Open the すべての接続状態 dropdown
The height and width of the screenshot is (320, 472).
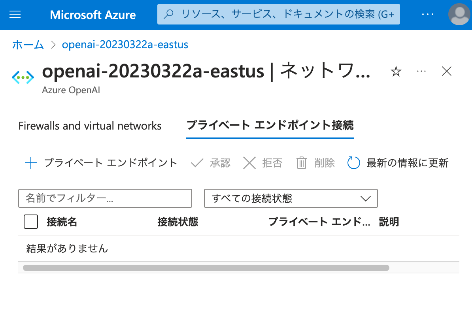coord(291,198)
